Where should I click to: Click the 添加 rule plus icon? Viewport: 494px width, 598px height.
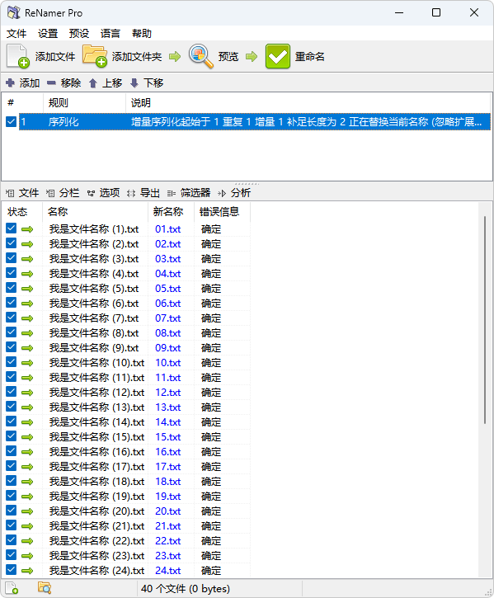[x=10, y=82]
